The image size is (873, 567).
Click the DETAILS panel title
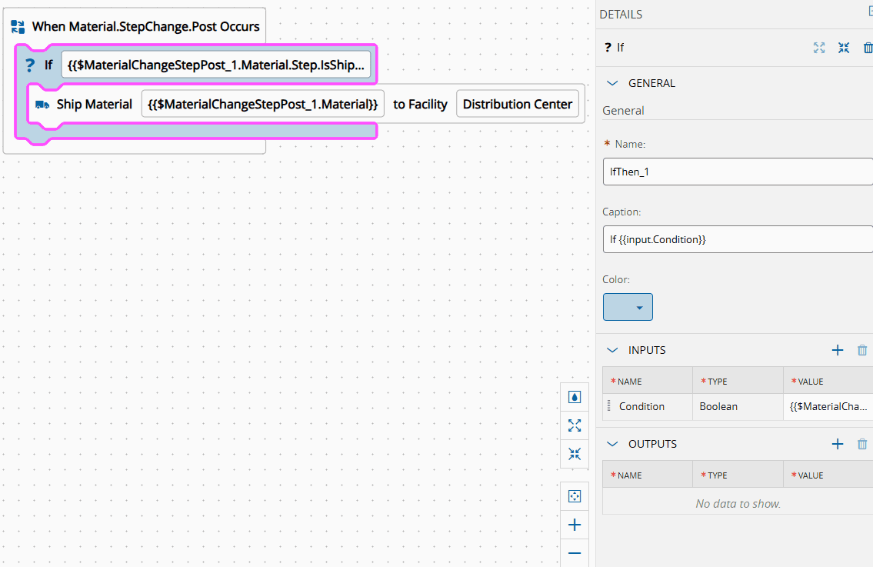(x=621, y=15)
